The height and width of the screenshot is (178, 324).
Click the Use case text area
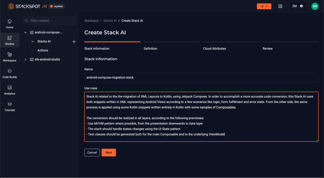point(201,117)
